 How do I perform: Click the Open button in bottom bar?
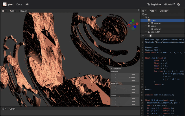[12, 109]
